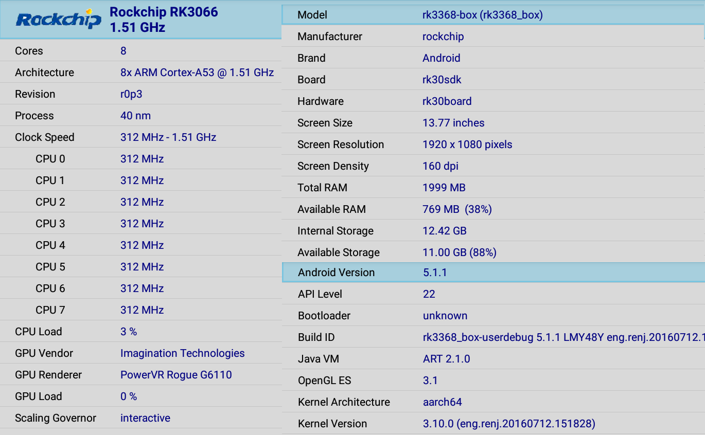Click the CPU 4 row
The width and height of the screenshot is (705, 435).
coord(140,245)
